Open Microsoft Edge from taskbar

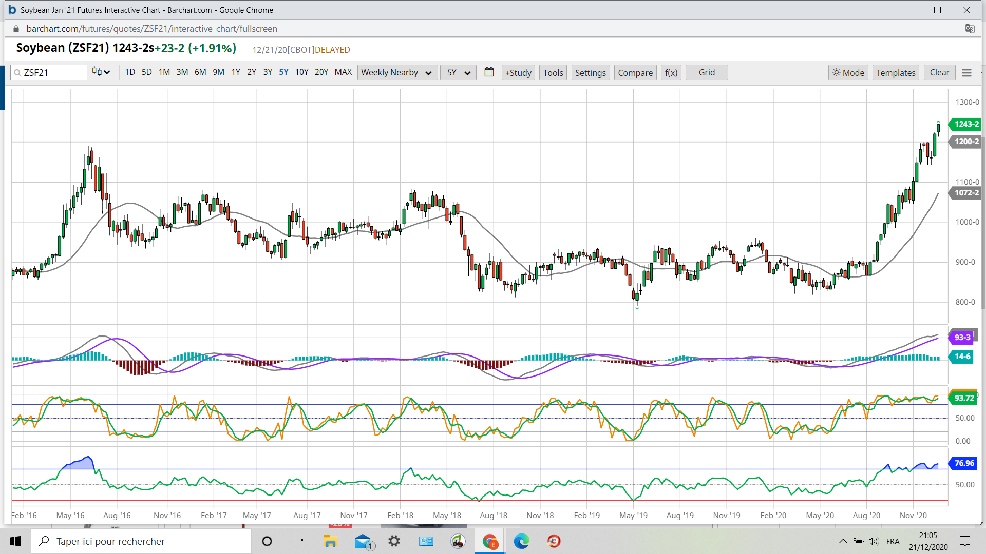521,541
